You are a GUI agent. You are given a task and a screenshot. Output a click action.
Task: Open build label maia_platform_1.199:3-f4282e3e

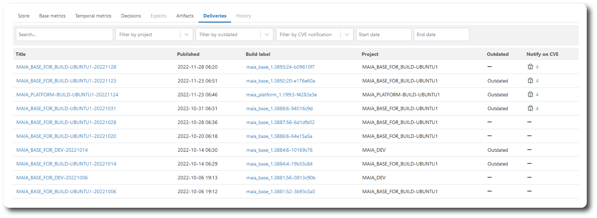coord(281,95)
